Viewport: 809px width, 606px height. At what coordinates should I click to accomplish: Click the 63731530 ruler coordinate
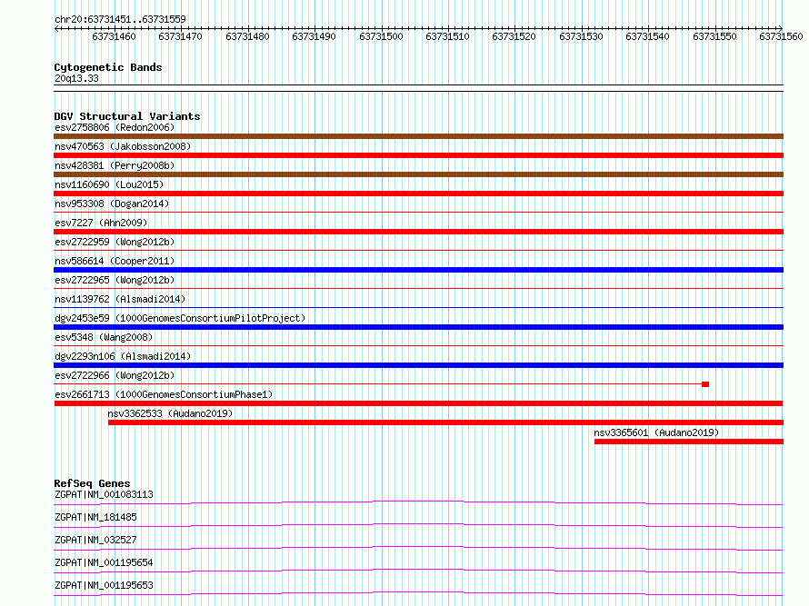tap(581, 36)
